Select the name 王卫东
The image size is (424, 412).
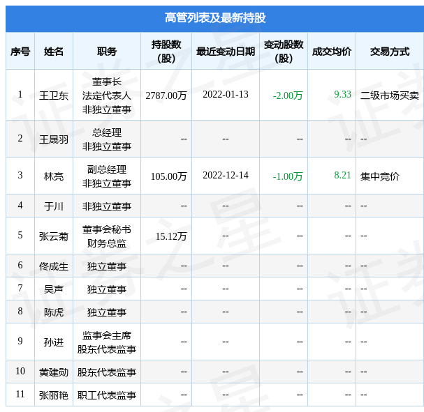[x=54, y=96]
